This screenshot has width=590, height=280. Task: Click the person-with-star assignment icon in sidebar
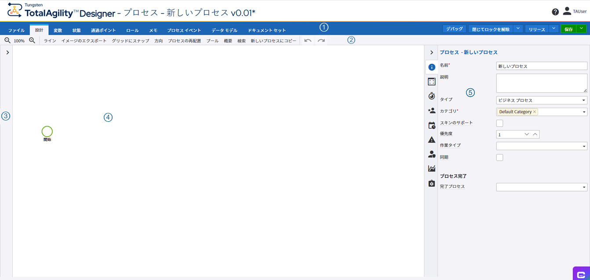431,110
